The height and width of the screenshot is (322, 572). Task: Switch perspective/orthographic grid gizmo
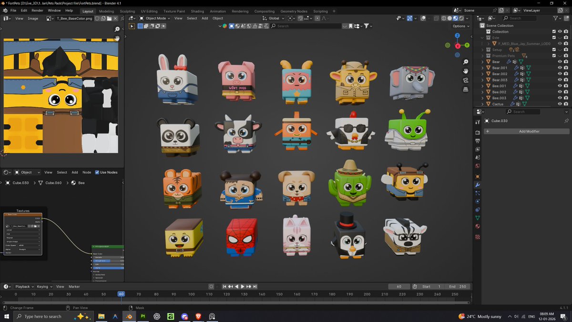point(465,89)
